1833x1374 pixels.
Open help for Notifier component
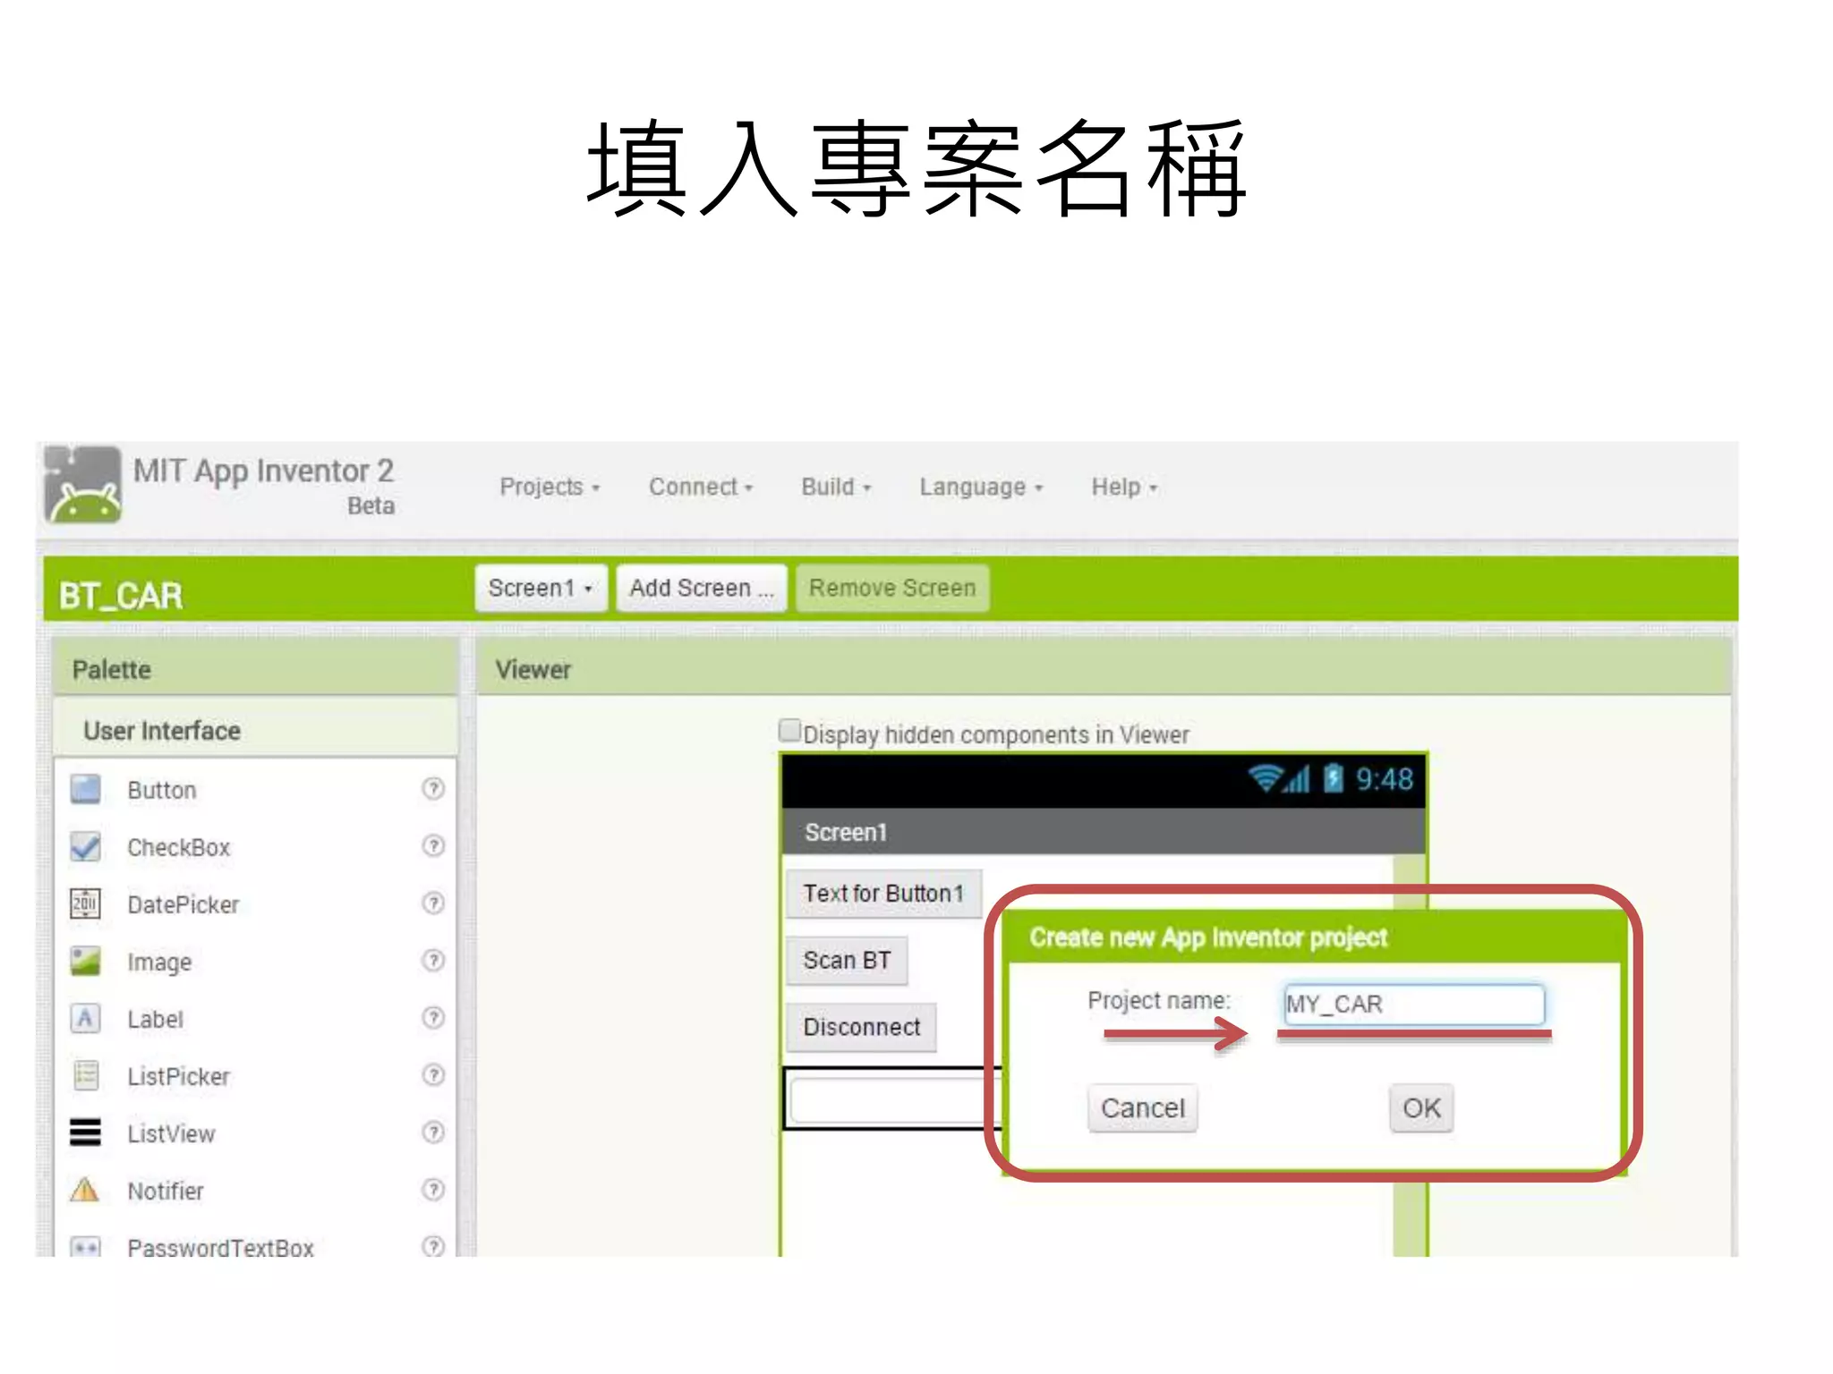[433, 1189]
